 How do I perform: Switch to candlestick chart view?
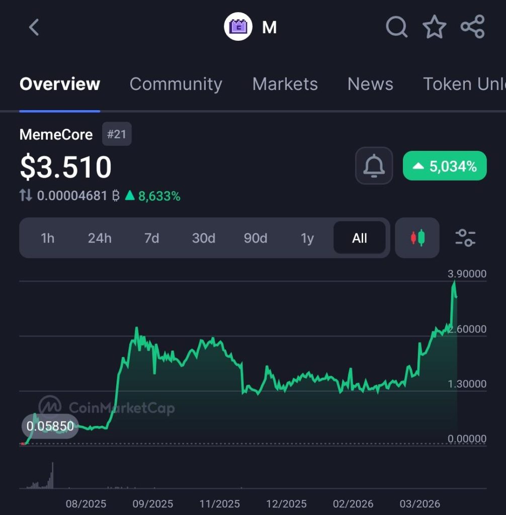tap(417, 238)
